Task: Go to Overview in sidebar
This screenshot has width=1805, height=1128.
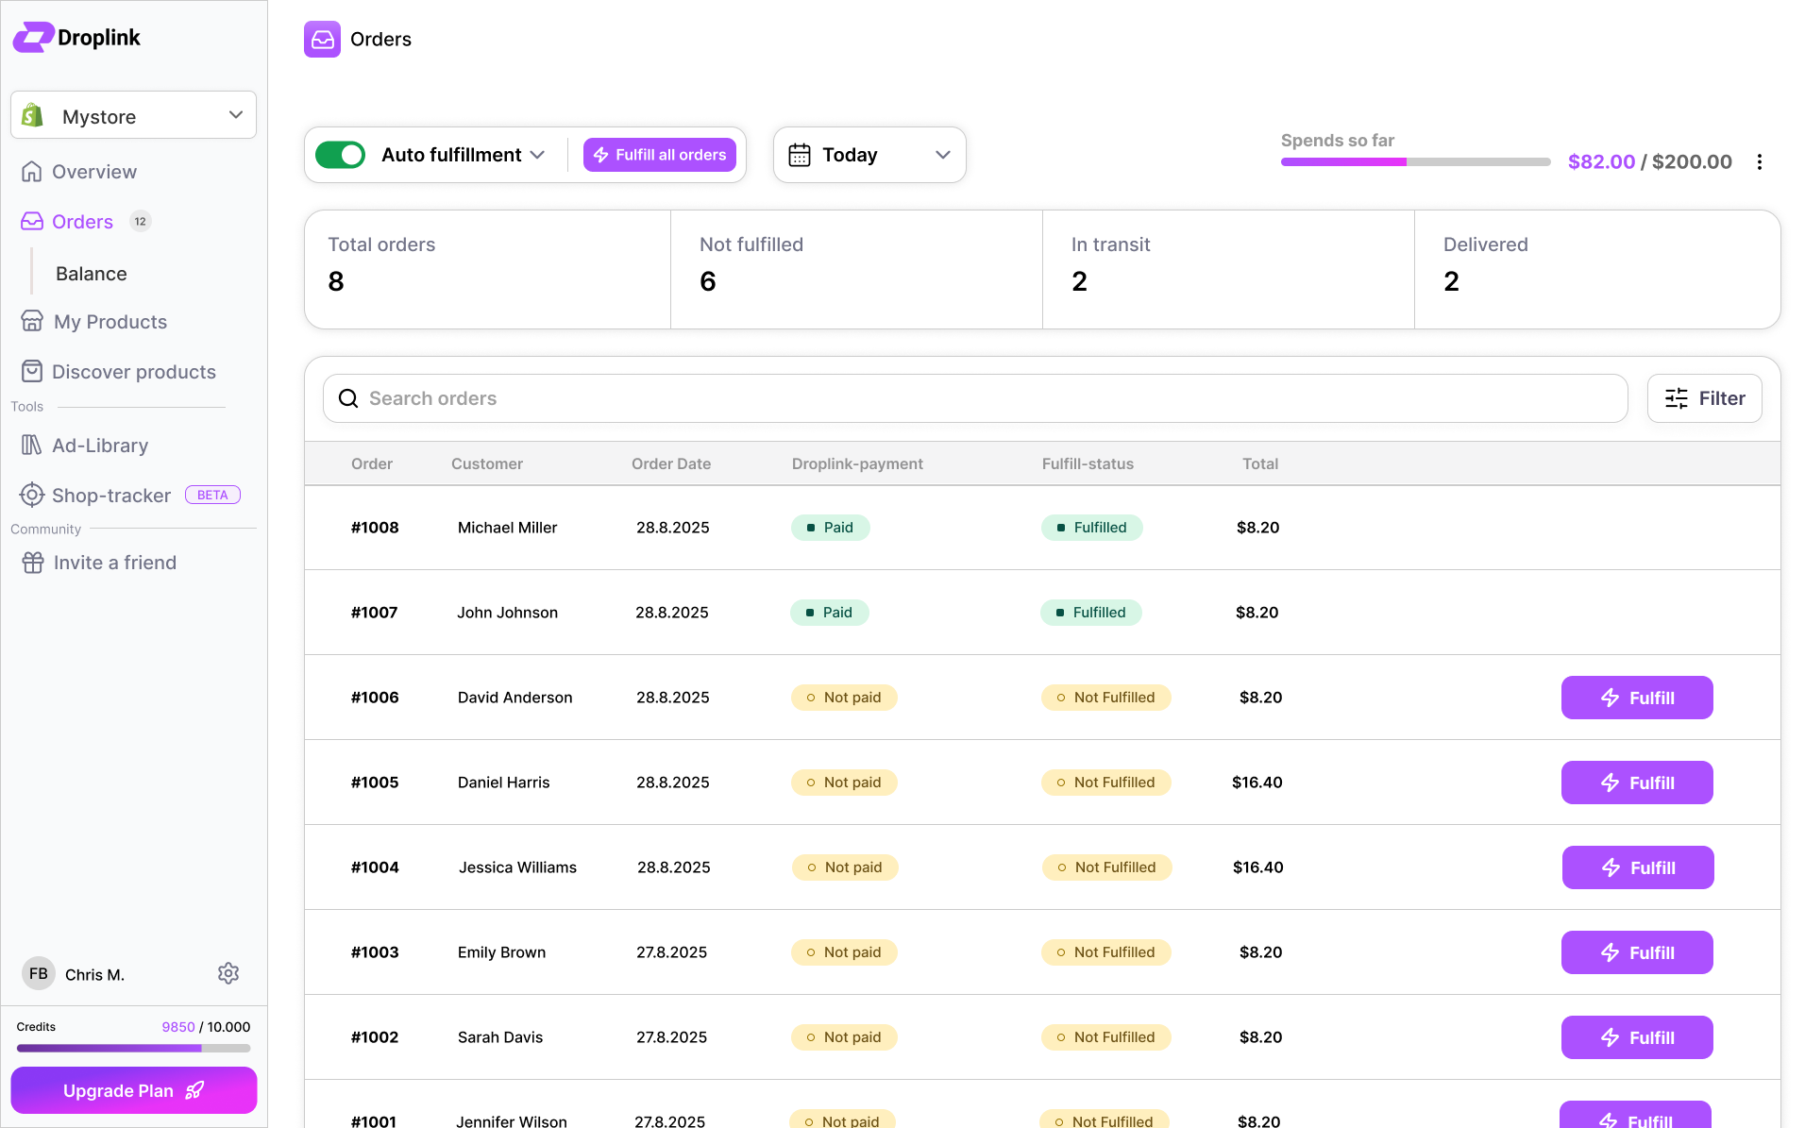Action: pyautogui.click(x=93, y=172)
